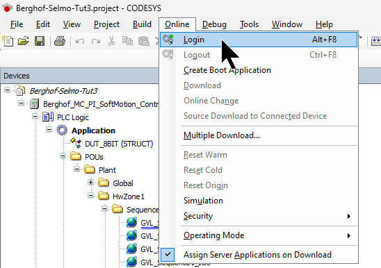Open the Debug menu

click(x=214, y=24)
